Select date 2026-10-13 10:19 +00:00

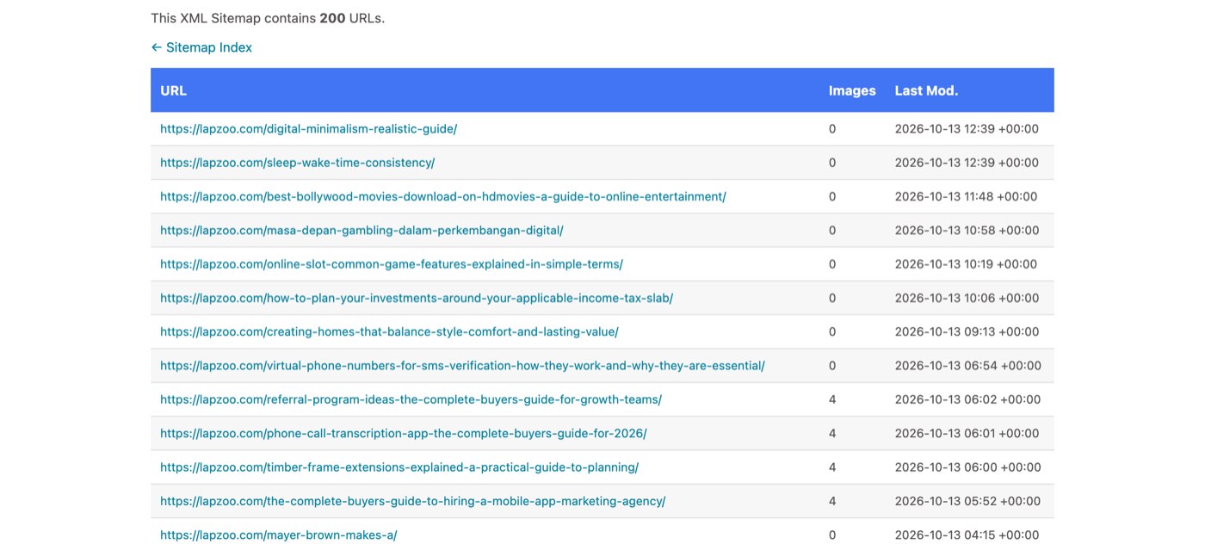tap(966, 264)
